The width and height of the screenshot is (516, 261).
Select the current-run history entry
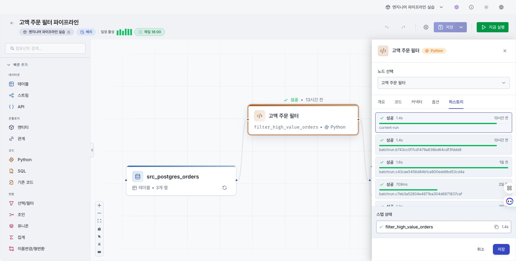(443, 123)
